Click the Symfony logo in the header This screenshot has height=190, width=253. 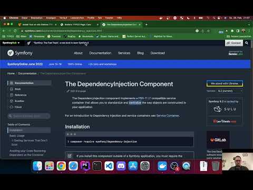(x=20, y=53)
